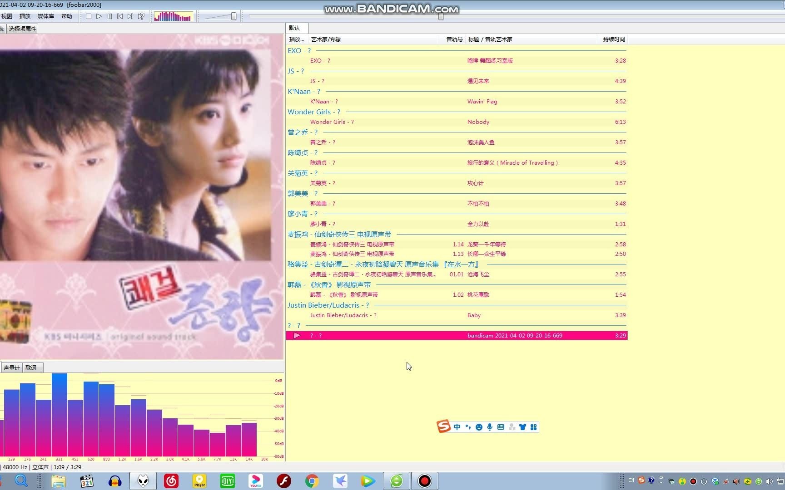785x490 pixels.
Task: Open the 播放 menu
Action: point(25,16)
